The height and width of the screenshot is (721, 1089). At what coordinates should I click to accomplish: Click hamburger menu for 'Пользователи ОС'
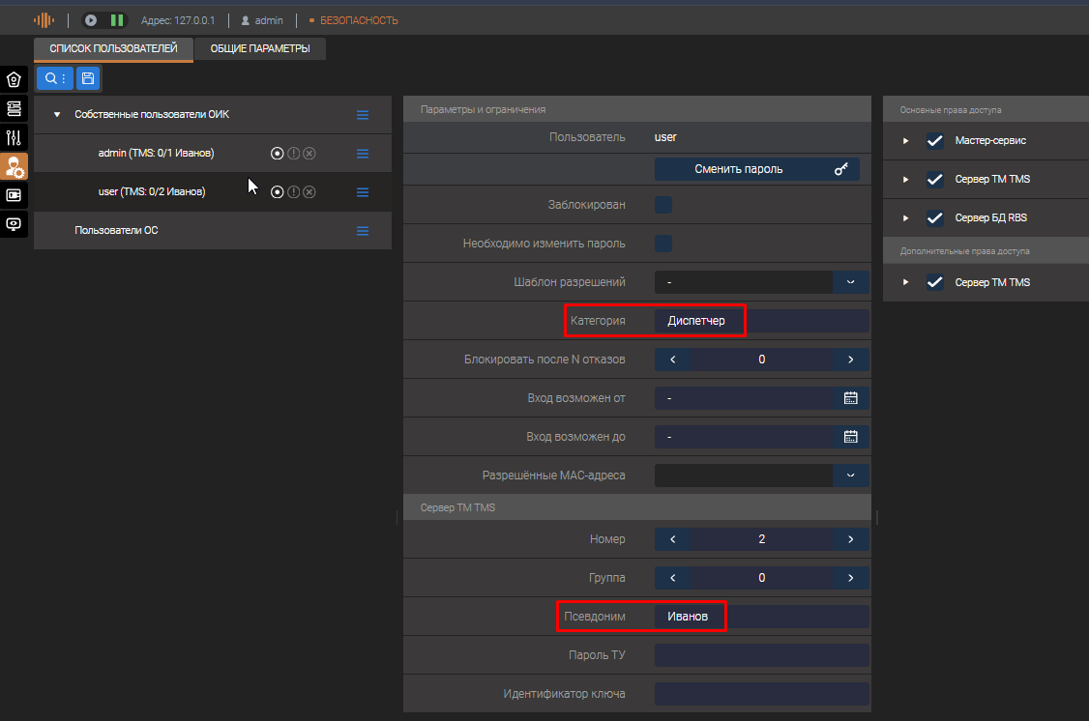pos(363,231)
